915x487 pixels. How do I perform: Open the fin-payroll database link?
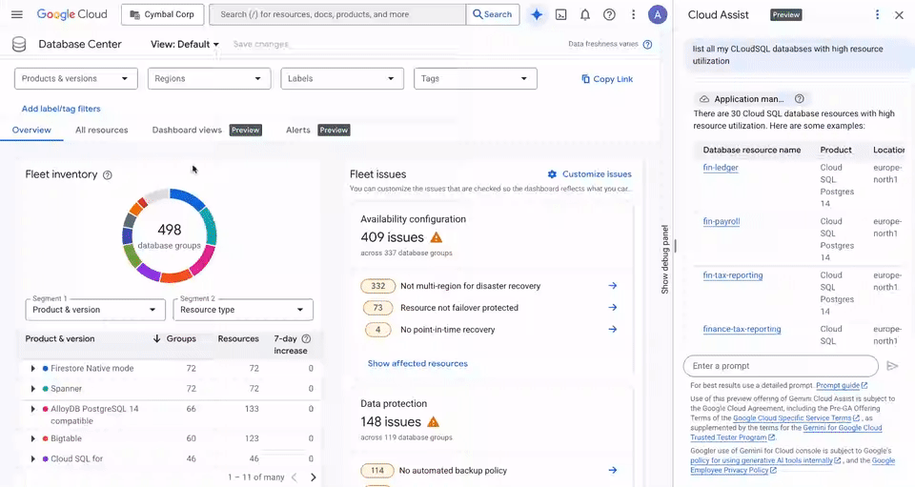click(722, 222)
